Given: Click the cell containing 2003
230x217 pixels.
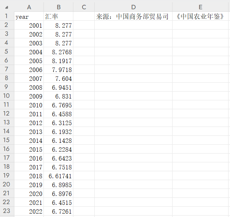Looking at the screenshot, I should coord(29,43).
